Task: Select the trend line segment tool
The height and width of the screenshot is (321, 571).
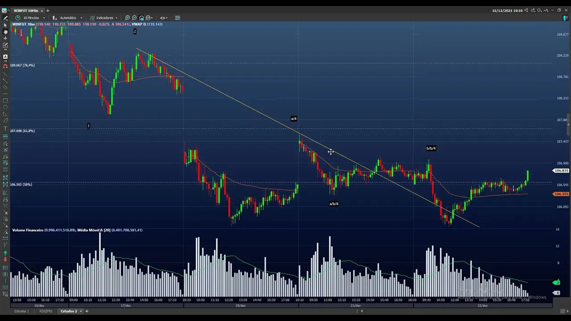Action: pyautogui.click(x=5, y=81)
